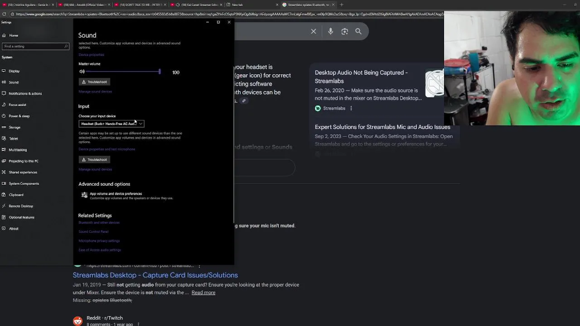Open Bluetooth and other devices link
The width and height of the screenshot is (580, 326).
(99, 223)
